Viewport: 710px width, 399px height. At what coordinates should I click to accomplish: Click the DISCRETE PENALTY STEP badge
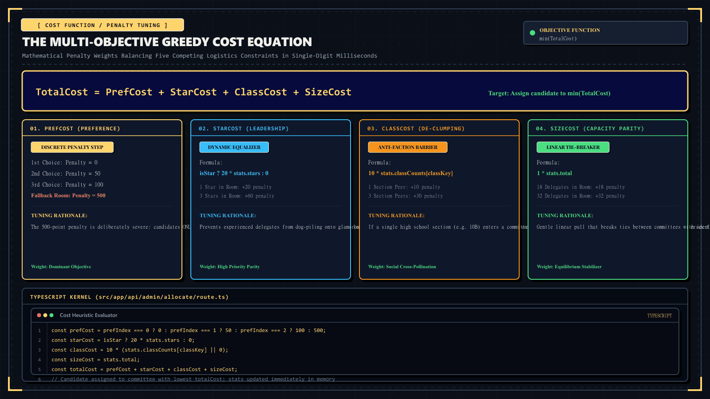point(72,147)
